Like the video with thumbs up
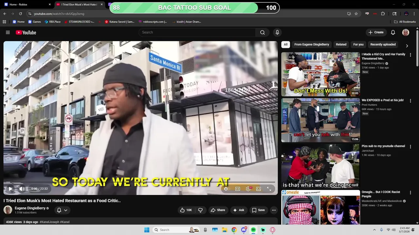This screenshot has height=235, width=419. click(186, 210)
